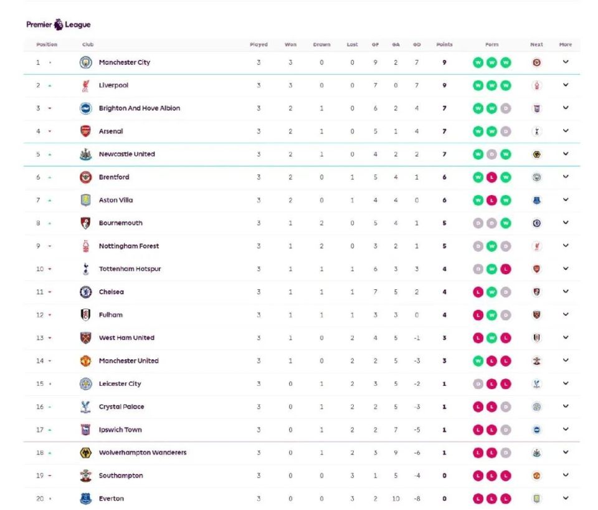Image resolution: width=598 pixels, height=510 pixels.
Task: Select the Leicester City team name
Action: 120,383
